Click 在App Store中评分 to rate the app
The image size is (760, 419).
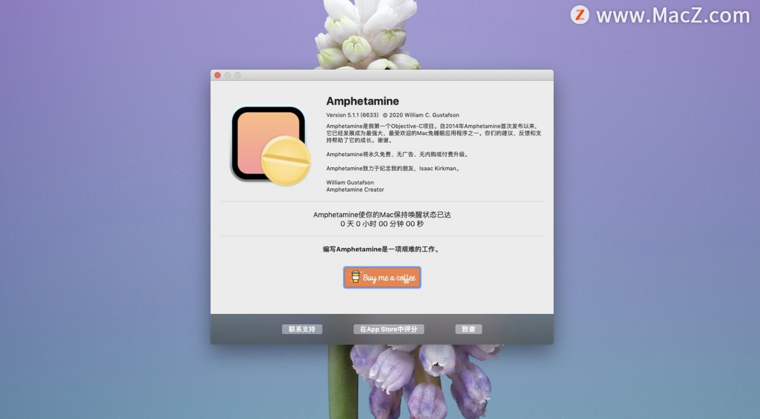(388, 329)
